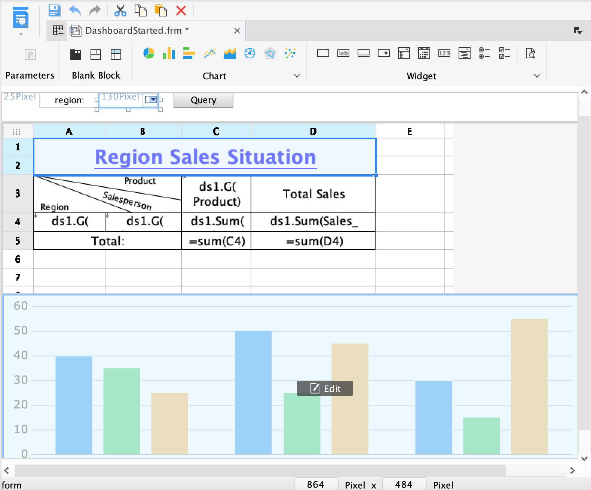This screenshot has width=591, height=490.
Task: Click the Query button
Action: (203, 100)
